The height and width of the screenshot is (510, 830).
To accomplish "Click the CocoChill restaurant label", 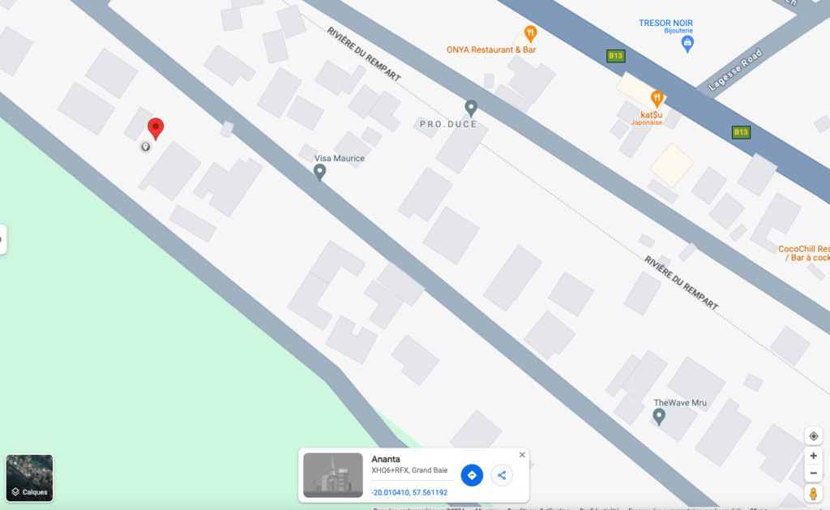I will [804, 253].
